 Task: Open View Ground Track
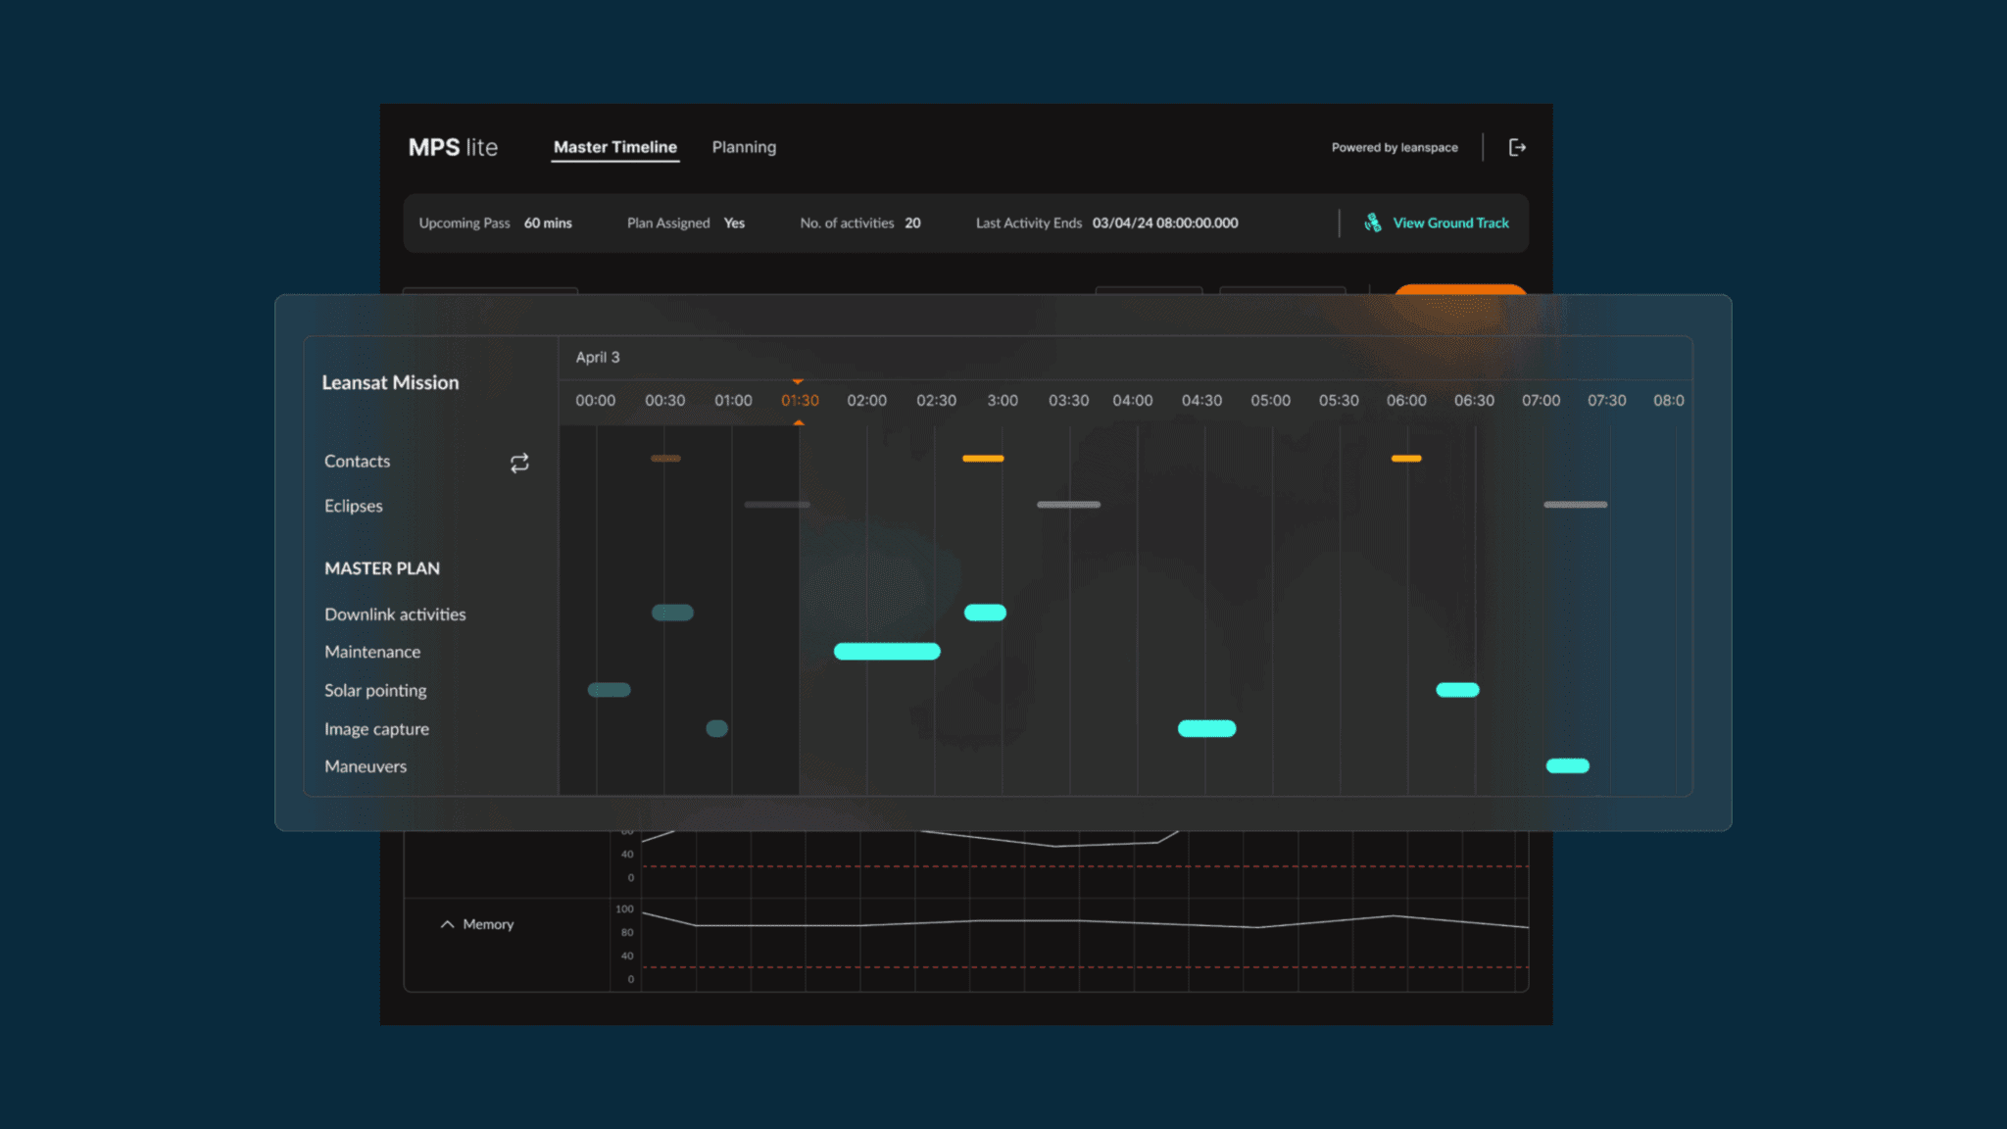coord(1450,222)
